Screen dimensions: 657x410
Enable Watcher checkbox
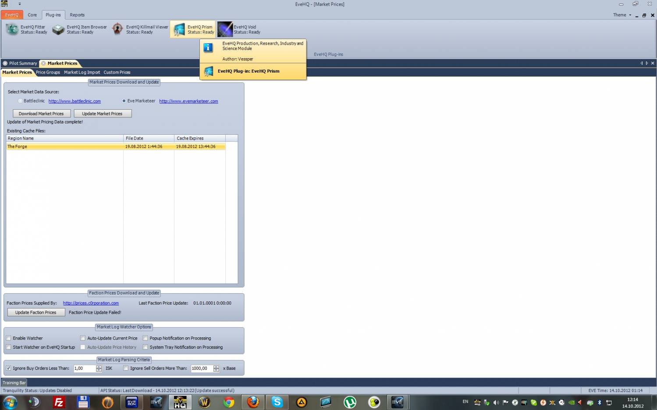(x=8, y=338)
